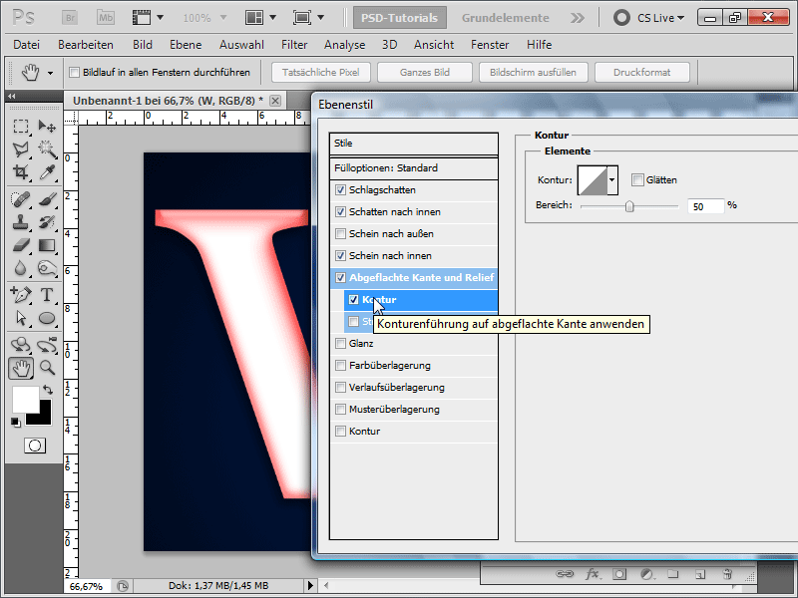Select the Brush tool
798x598 pixels.
47,198
